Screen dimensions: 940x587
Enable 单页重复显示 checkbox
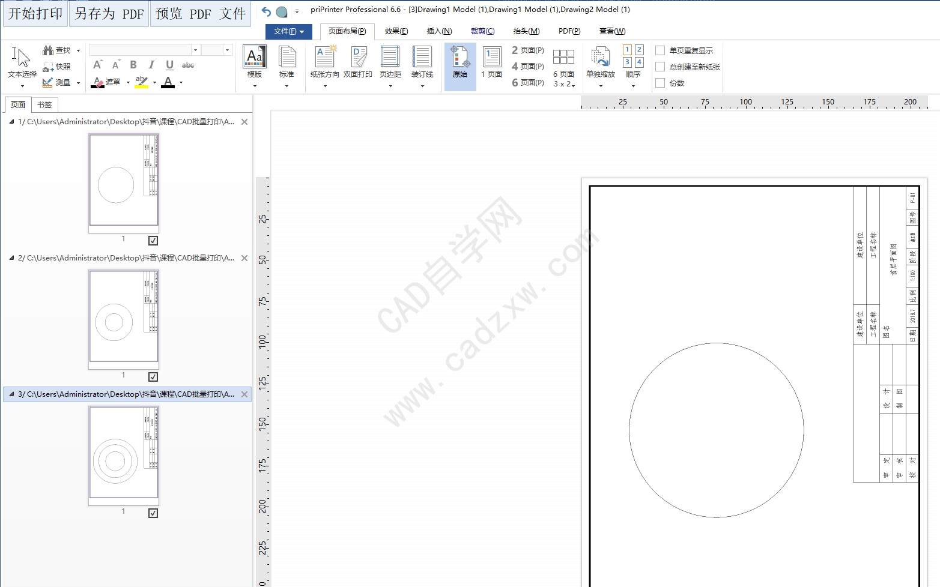click(x=660, y=50)
